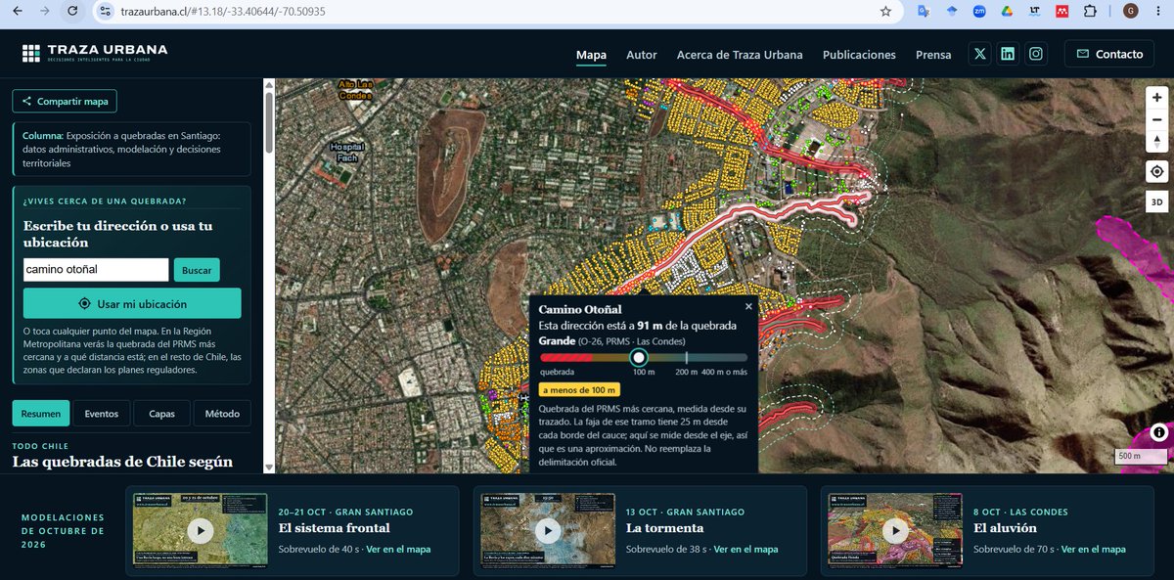Open the Instagram icon in the header

1036,54
